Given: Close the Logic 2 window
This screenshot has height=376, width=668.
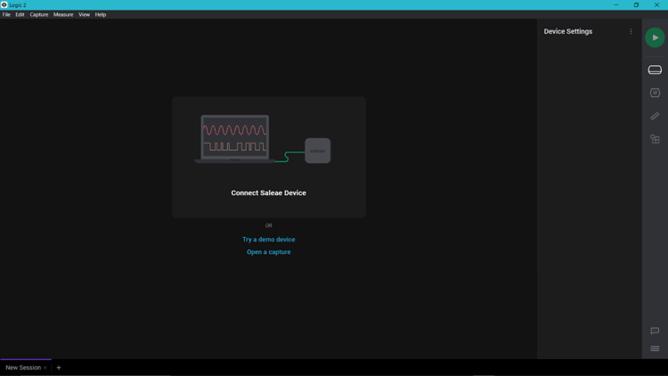Looking at the screenshot, I should coord(656,4).
